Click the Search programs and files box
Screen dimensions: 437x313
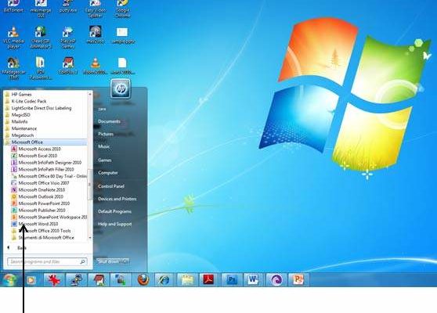point(47,262)
